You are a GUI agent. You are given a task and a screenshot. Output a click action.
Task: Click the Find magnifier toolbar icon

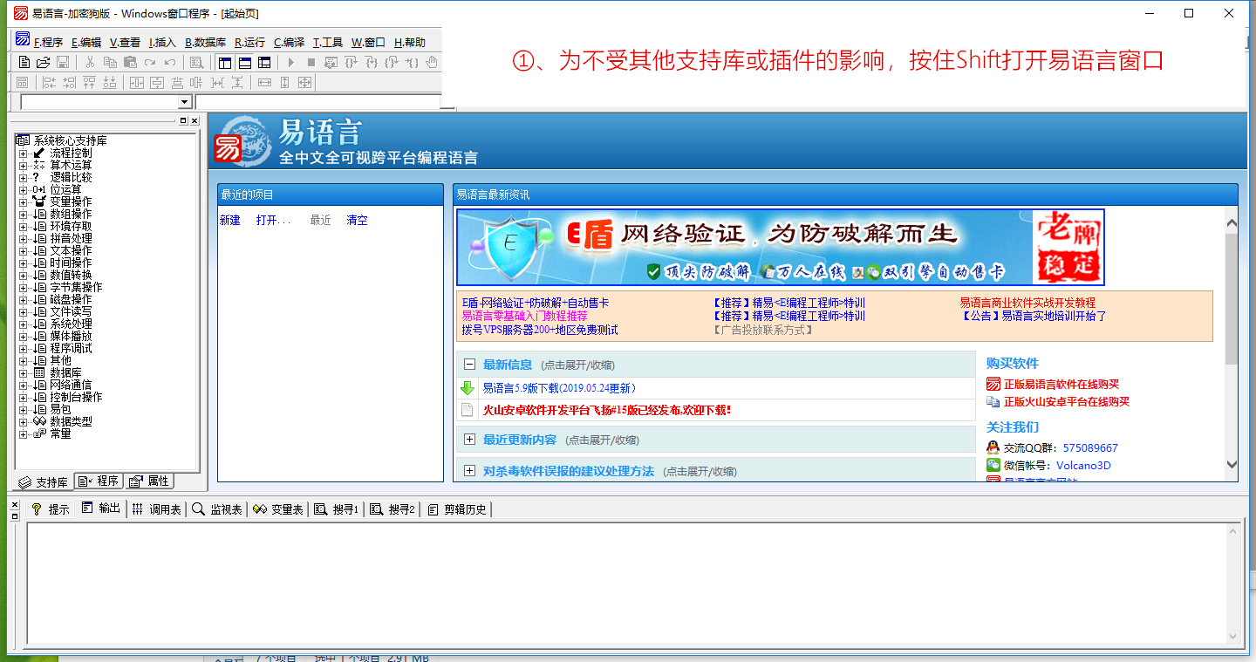pos(196,62)
